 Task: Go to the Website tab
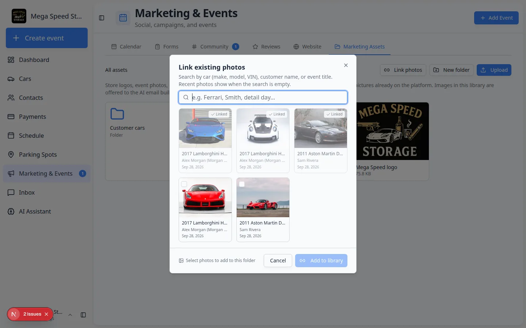[307, 47]
